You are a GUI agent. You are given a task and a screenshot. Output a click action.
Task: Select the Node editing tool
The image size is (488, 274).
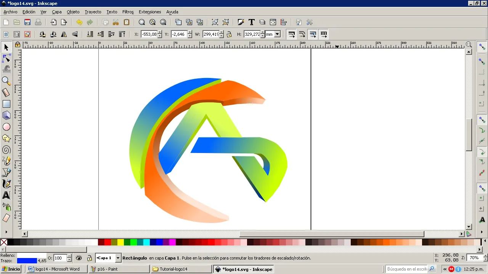pos(6,58)
